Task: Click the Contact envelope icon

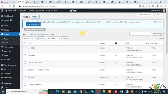Action: click(x=2, y=60)
